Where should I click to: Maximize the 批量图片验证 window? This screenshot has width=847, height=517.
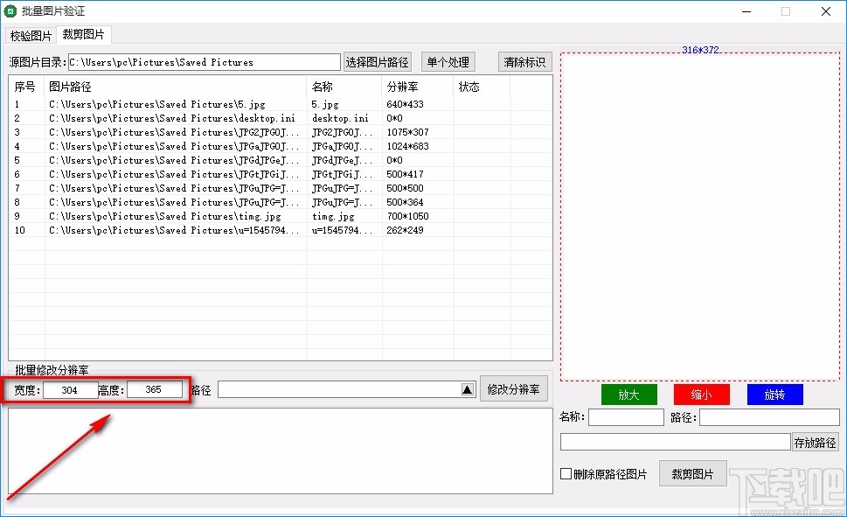pos(786,11)
